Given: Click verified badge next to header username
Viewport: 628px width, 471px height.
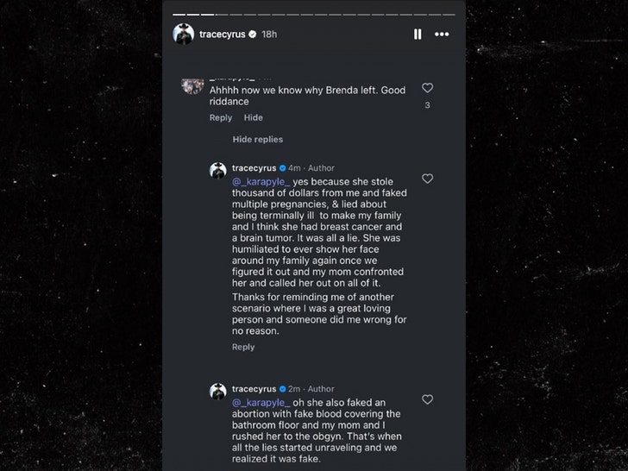Looking at the screenshot, I should [252, 35].
